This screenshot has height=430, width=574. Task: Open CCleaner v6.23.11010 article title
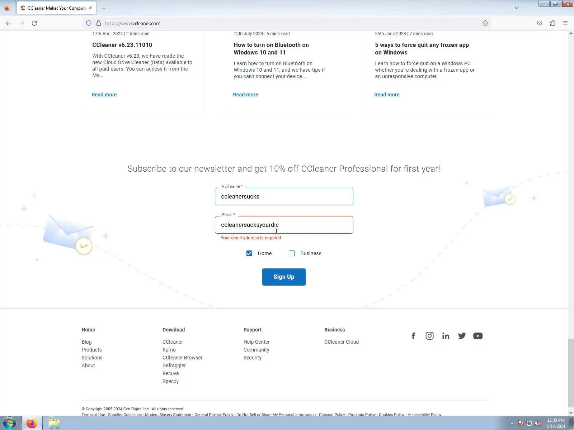click(122, 45)
